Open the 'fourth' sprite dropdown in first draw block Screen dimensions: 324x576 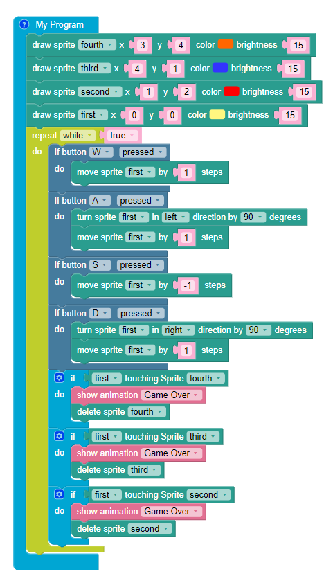(97, 45)
